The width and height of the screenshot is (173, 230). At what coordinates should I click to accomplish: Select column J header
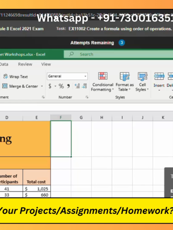coord(142,117)
